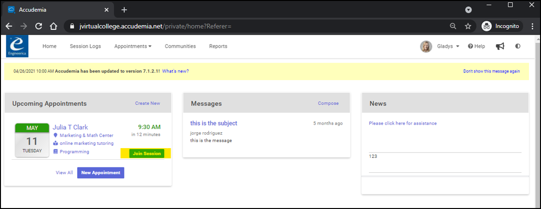The height and width of the screenshot is (209, 541).
Task: Open the Reports page
Action: (218, 46)
